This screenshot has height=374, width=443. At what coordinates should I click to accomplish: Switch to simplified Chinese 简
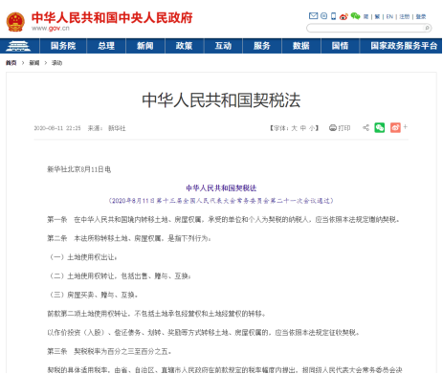pyautogui.click(x=365, y=16)
